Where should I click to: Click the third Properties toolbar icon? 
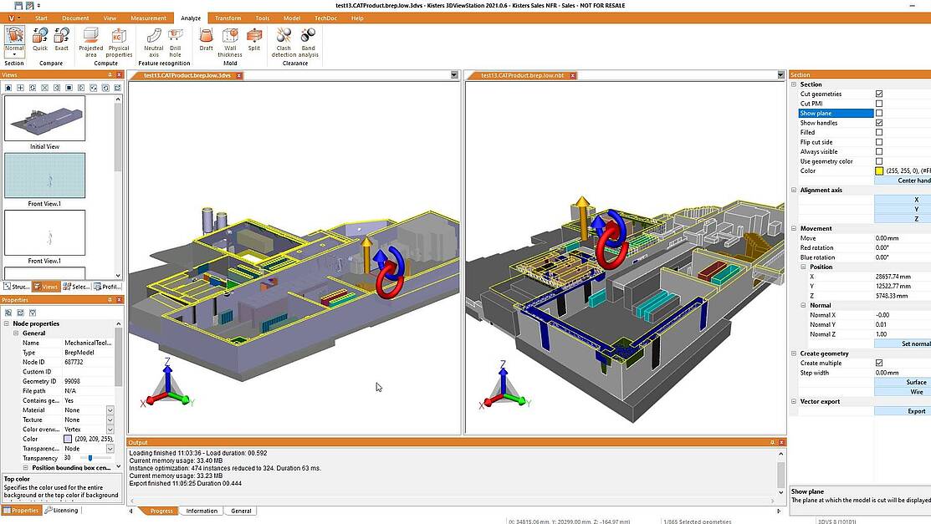click(33, 313)
